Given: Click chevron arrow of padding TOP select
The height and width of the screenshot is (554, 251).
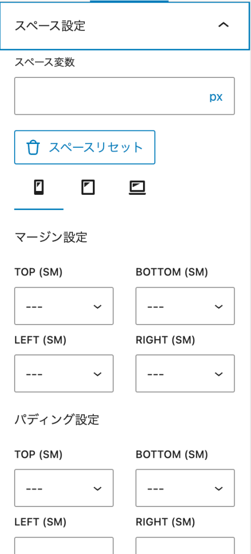Looking at the screenshot, I should click(97, 489).
